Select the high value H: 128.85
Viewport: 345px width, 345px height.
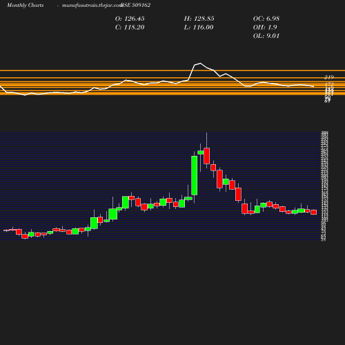point(199,19)
